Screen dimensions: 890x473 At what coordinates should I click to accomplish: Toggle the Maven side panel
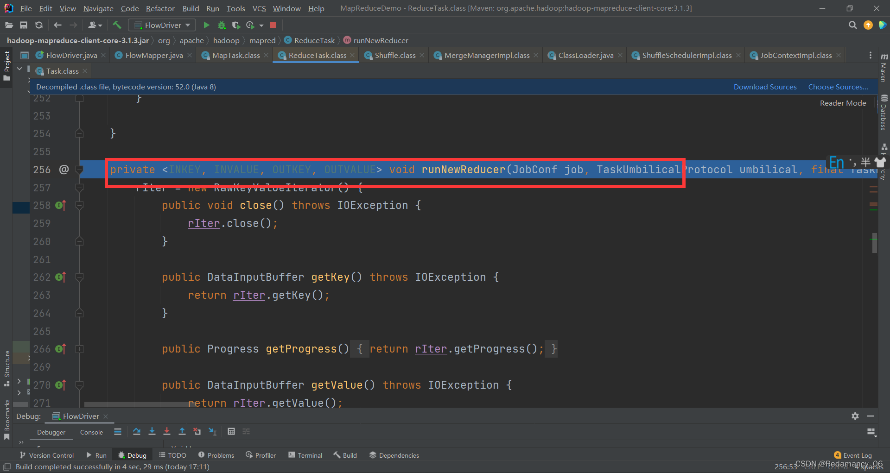[884, 68]
